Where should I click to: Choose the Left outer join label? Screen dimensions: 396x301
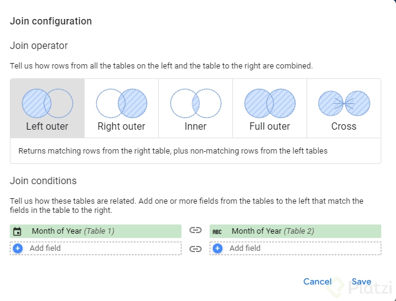pyautogui.click(x=47, y=127)
